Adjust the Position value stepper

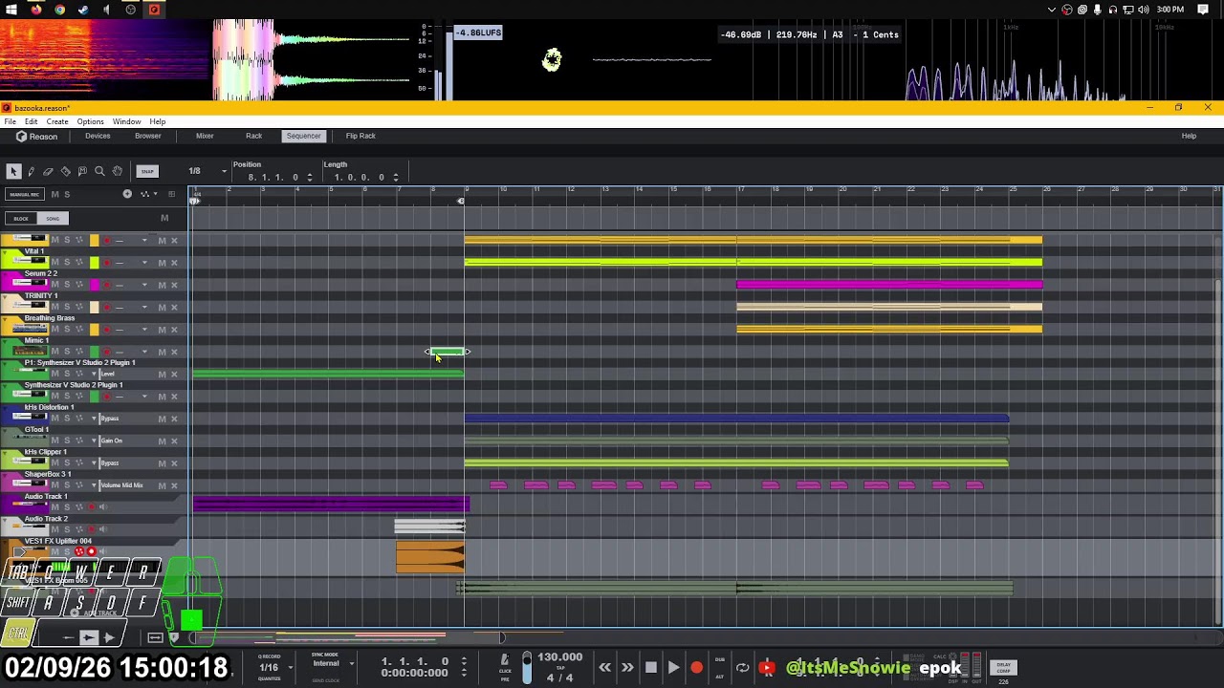[x=309, y=177]
